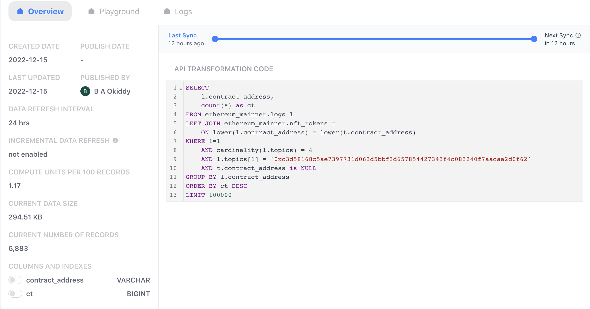Screen dimensions: 590x309
Task: Click the B avatar of B A Okiddy
Action: pyautogui.click(x=85, y=91)
